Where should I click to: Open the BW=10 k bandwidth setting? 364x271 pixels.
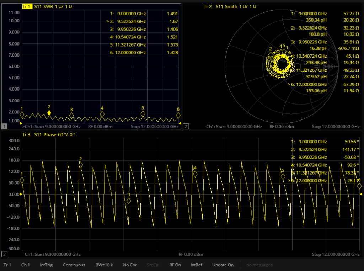[x=104, y=265]
